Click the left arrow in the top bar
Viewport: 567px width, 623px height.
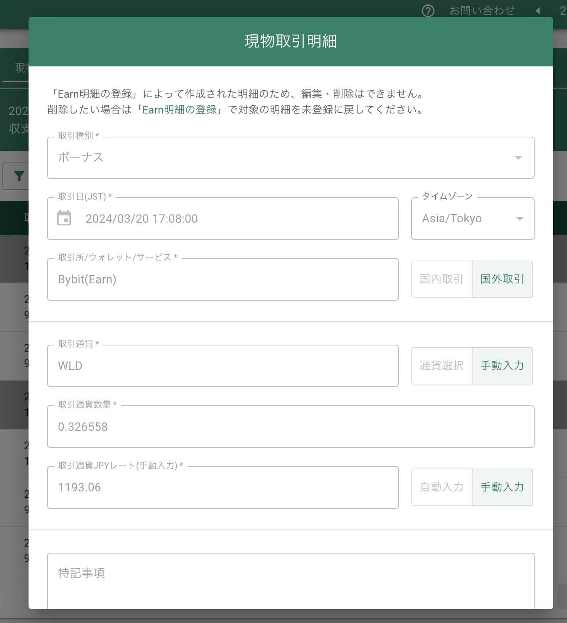[538, 10]
